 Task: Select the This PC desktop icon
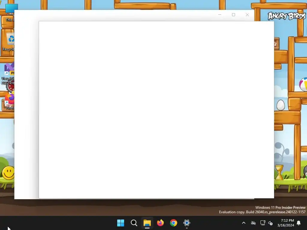(10, 13)
